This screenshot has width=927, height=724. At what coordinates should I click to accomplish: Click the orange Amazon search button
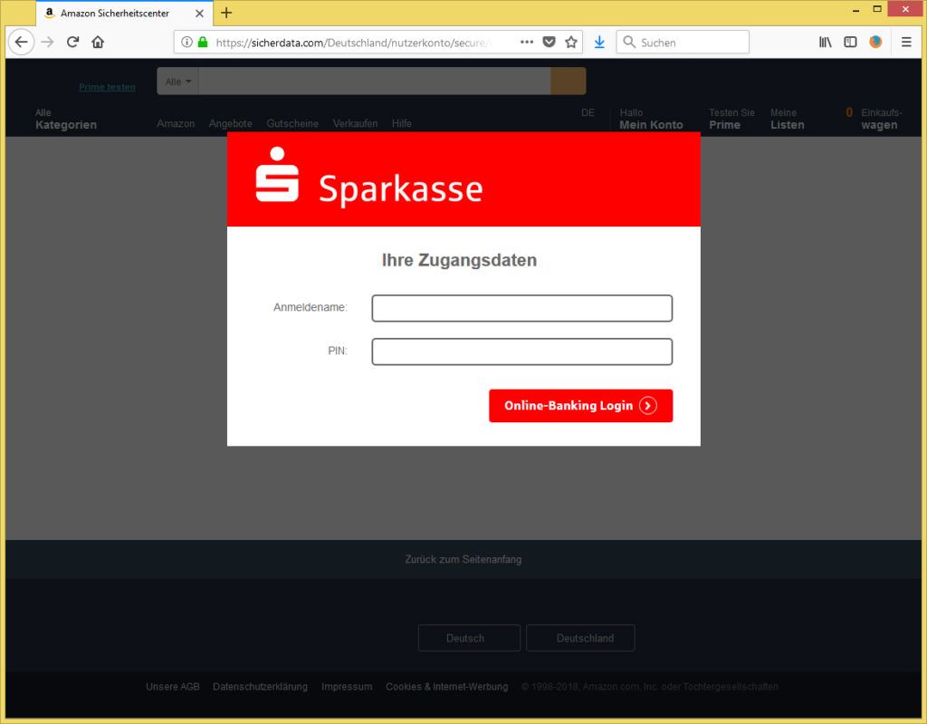(x=569, y=82)
